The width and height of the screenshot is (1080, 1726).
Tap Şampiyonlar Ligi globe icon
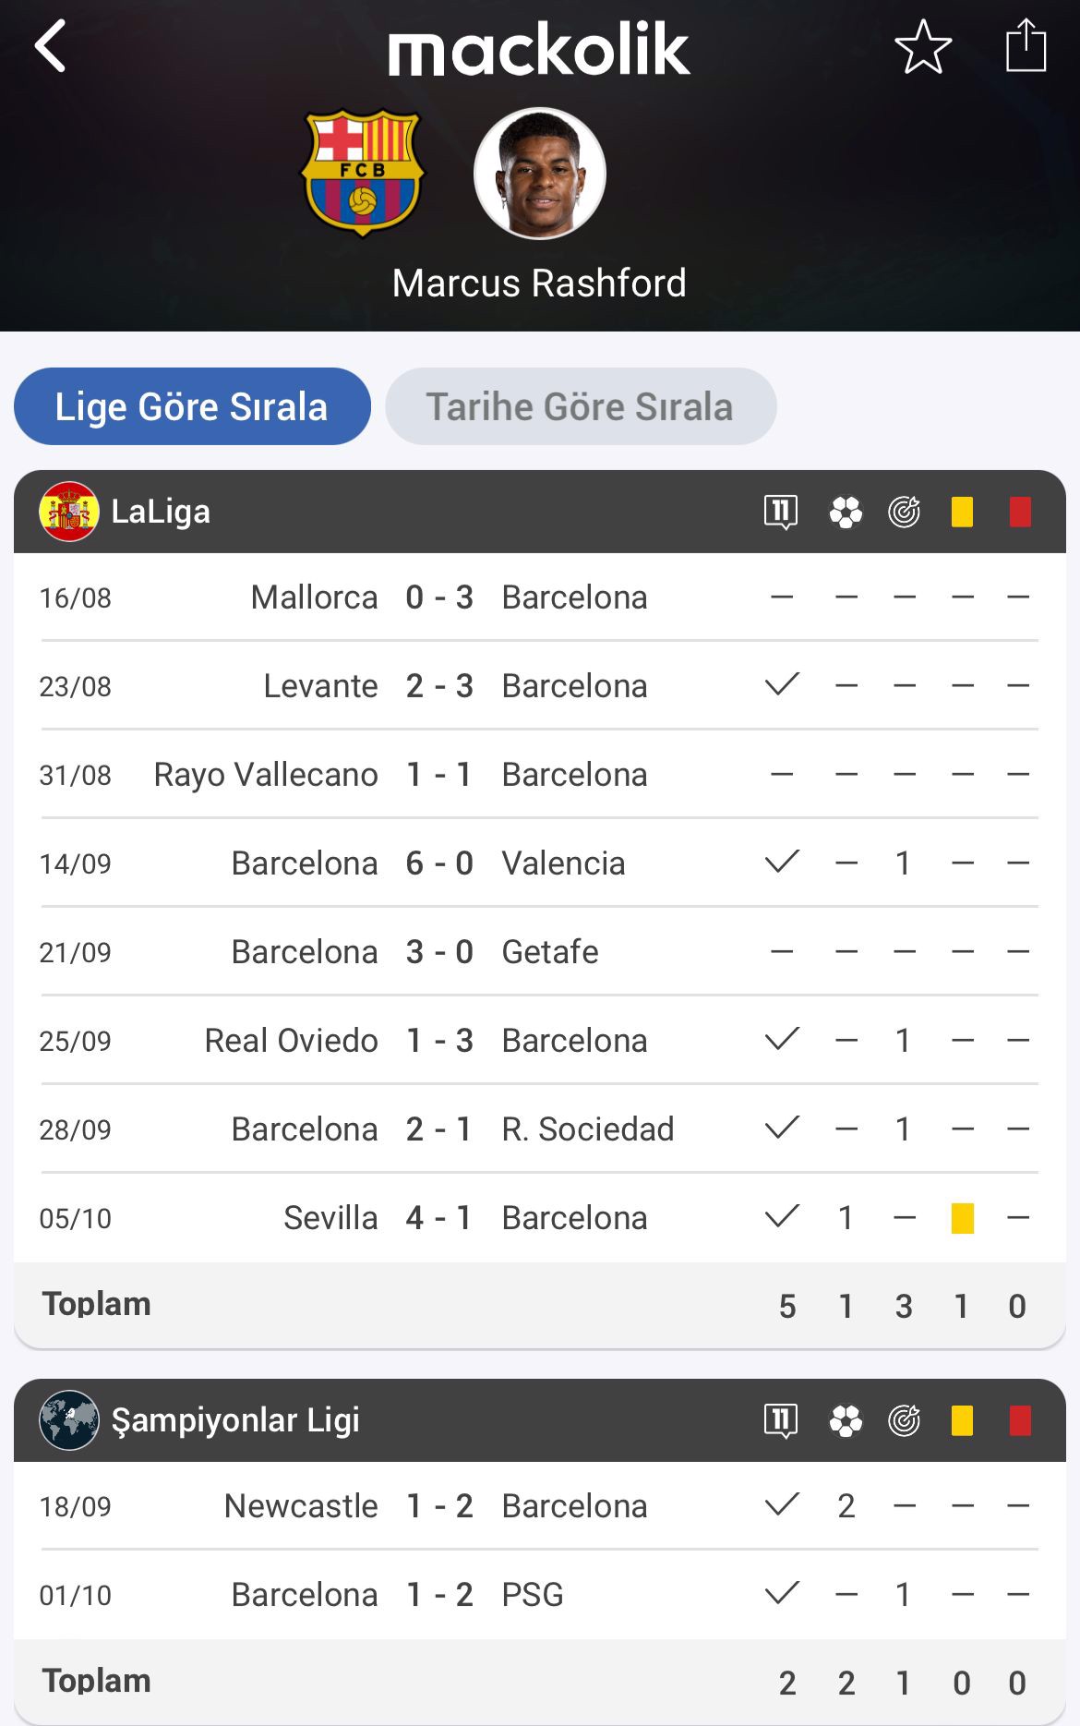coord(69,1420)
